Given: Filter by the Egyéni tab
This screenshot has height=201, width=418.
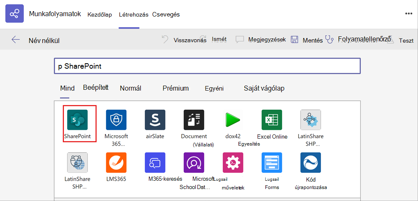Looking at the screenshot, I should 214,89.
